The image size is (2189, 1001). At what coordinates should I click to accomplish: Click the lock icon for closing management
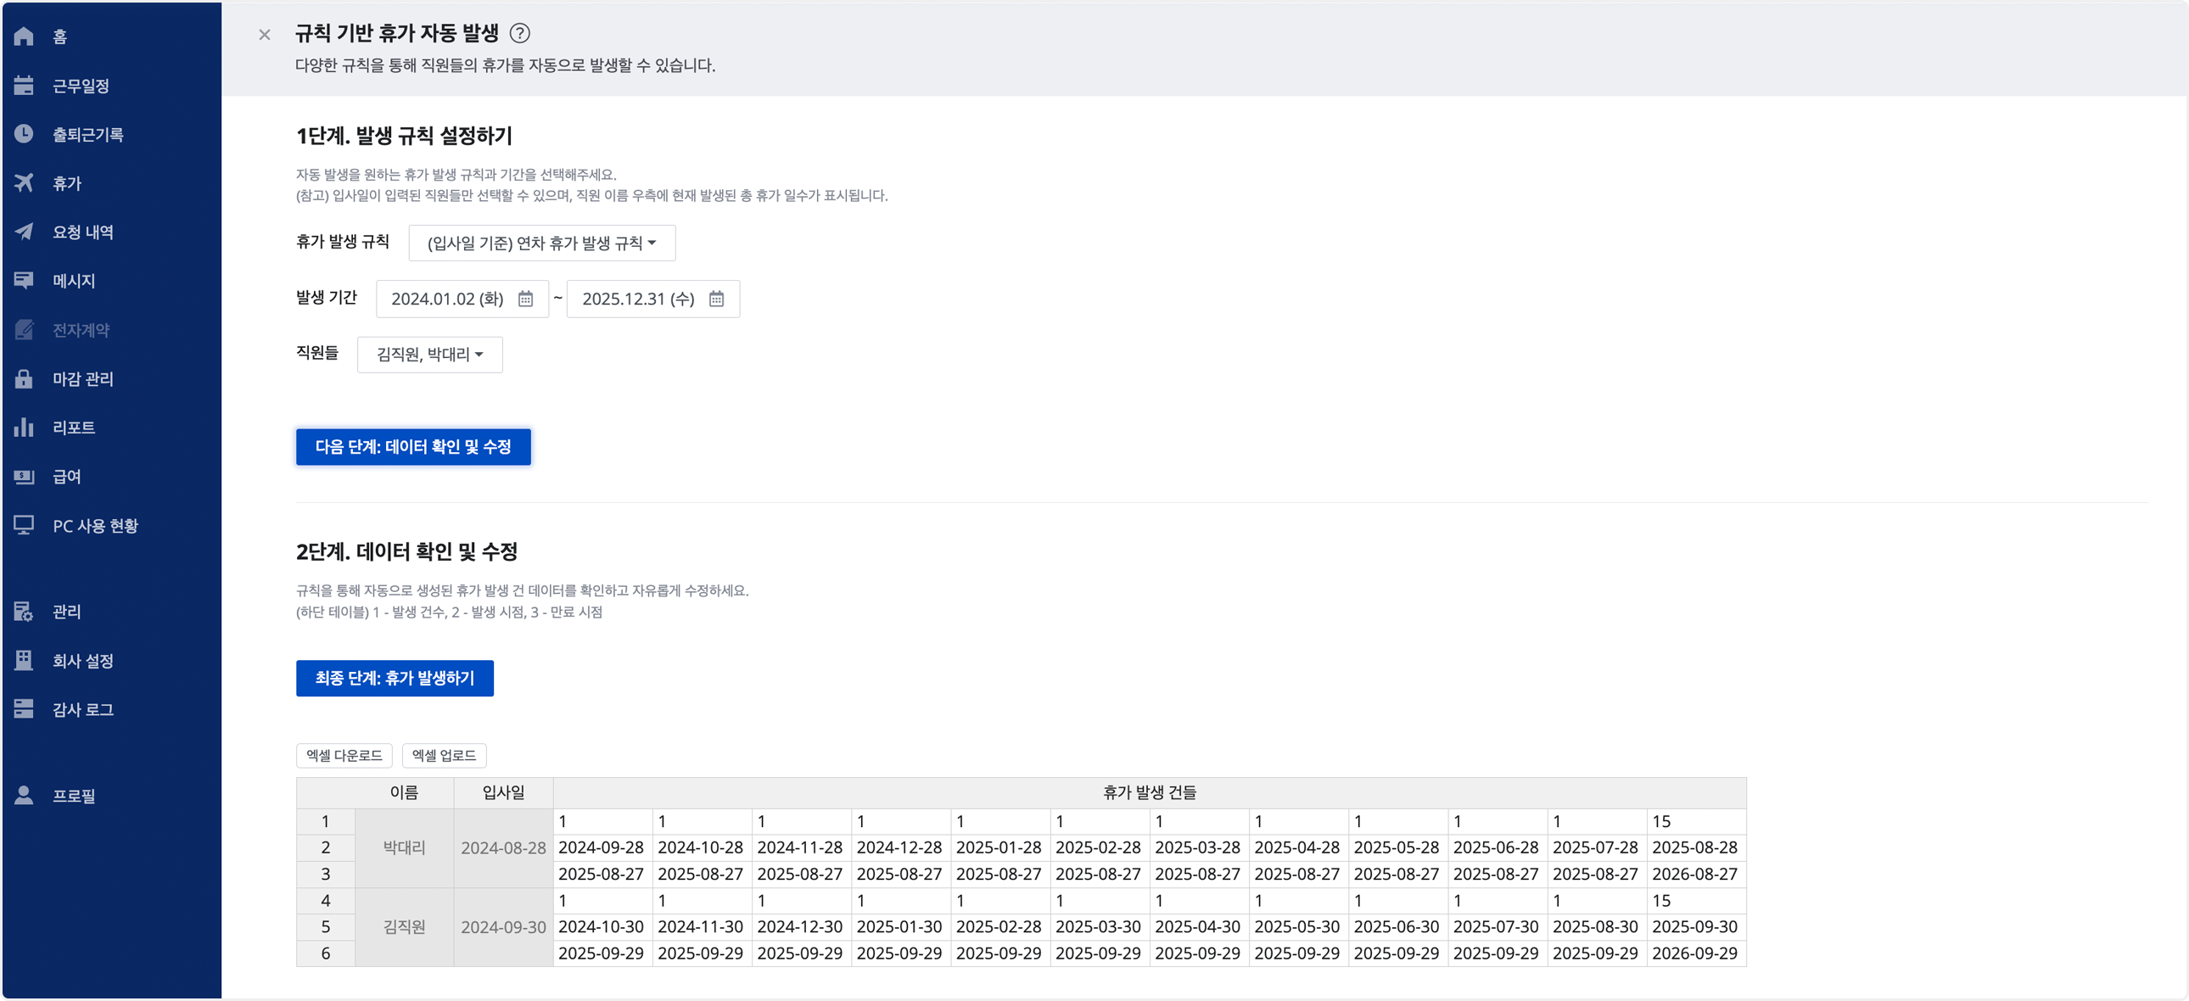point(24,379)
